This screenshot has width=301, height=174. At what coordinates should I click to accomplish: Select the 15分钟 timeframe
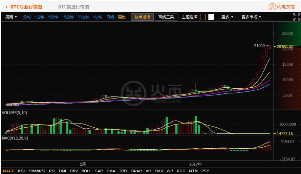(67, 17)
